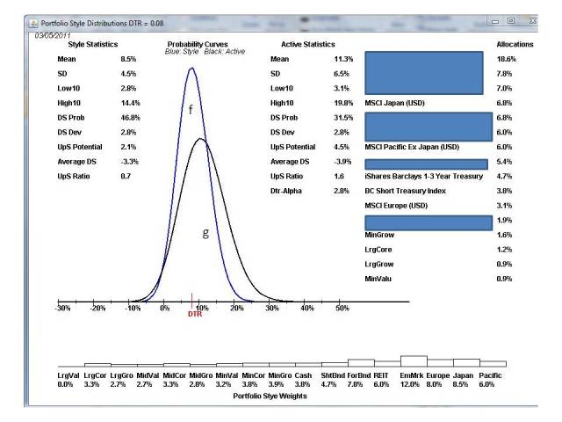This screenshot has width=562, height=422.
Task: Click the 'f' label on blue curve
Action: click(190, 109)
